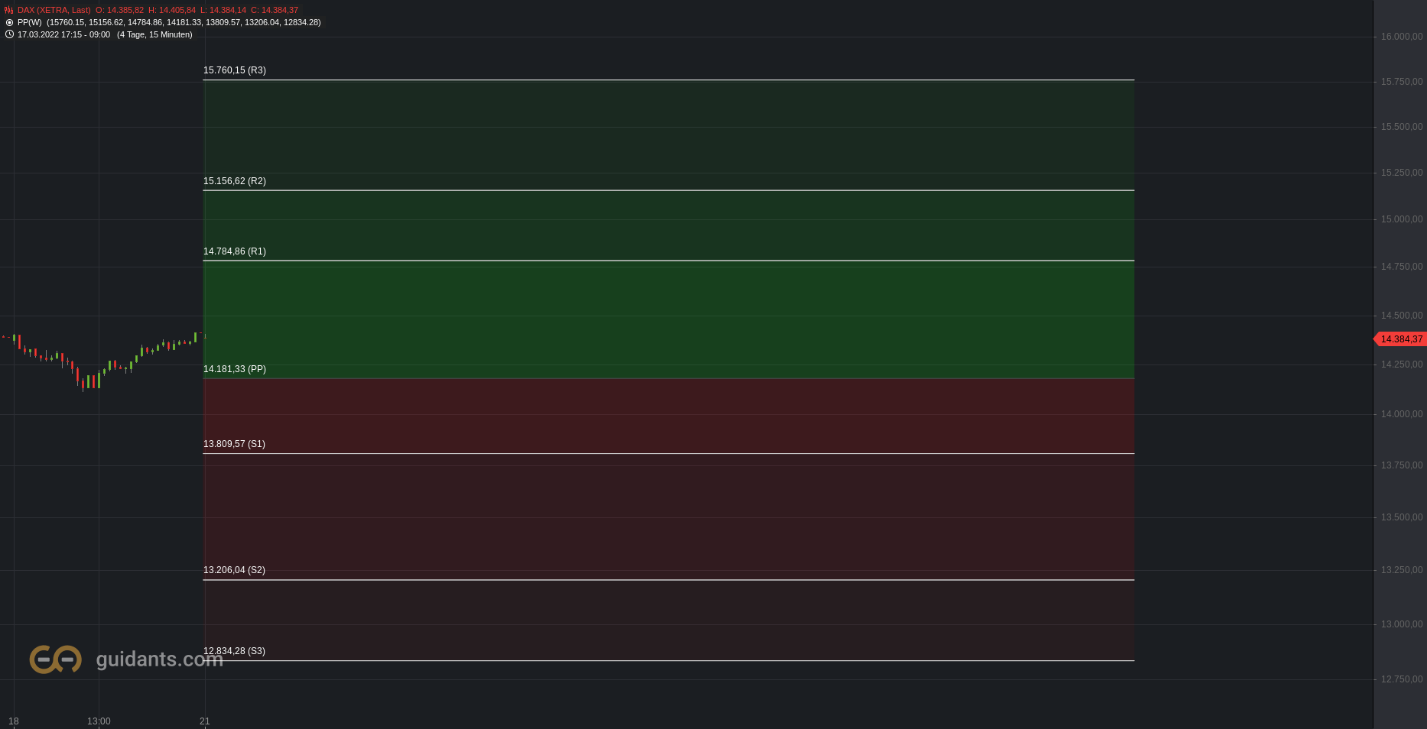Click the 13:00 time axis marker
This screenshot has height=729, width=1427.
pyautogui.click(x=99, y=721)
